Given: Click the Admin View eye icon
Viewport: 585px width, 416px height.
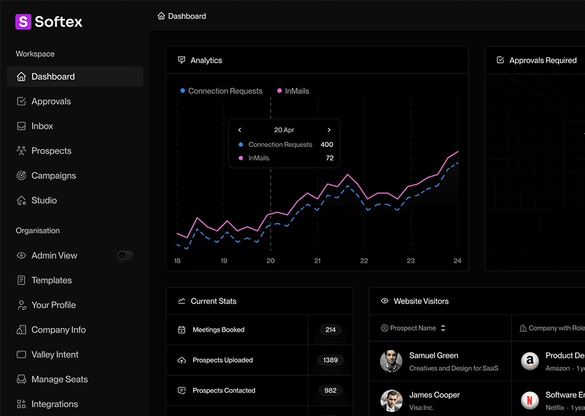Looking at the screenshot, I should click(x=22, y=256).
